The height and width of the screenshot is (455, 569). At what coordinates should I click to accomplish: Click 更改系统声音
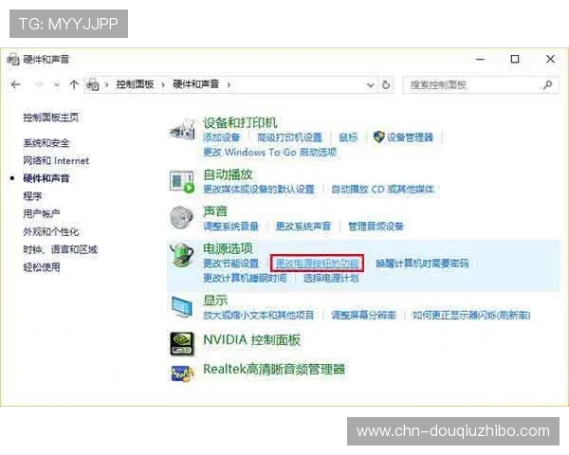pos(303,226)
